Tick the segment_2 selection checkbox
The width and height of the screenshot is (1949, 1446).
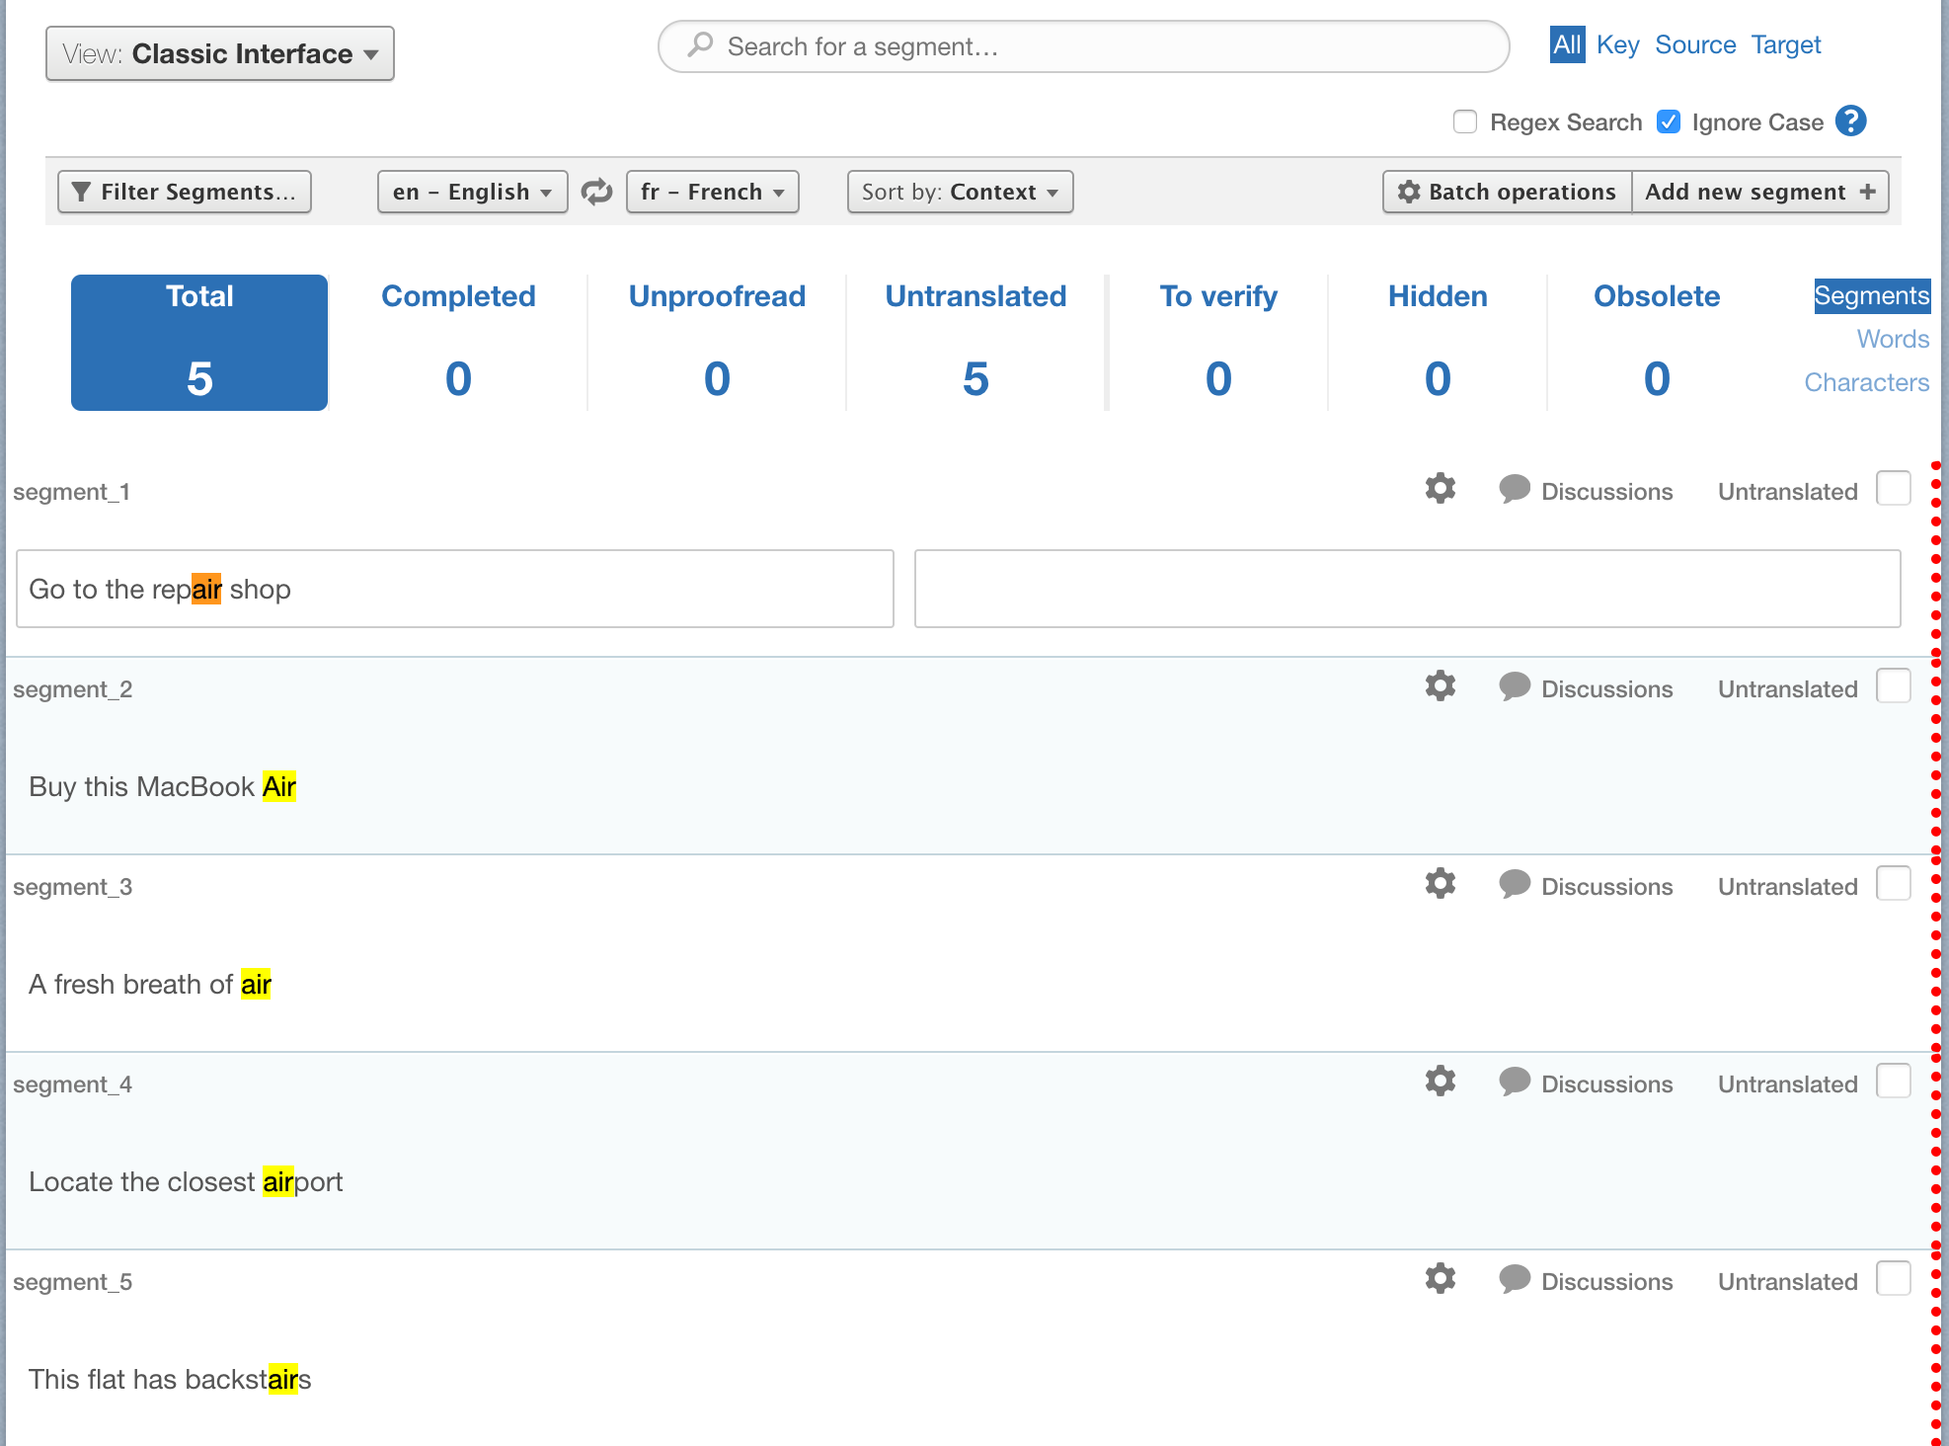[1893, 686]
